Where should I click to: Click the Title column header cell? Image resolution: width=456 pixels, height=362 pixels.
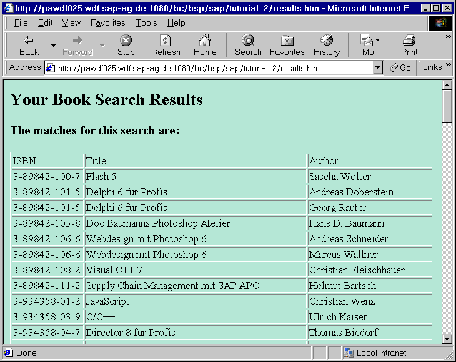coord(196,160)
